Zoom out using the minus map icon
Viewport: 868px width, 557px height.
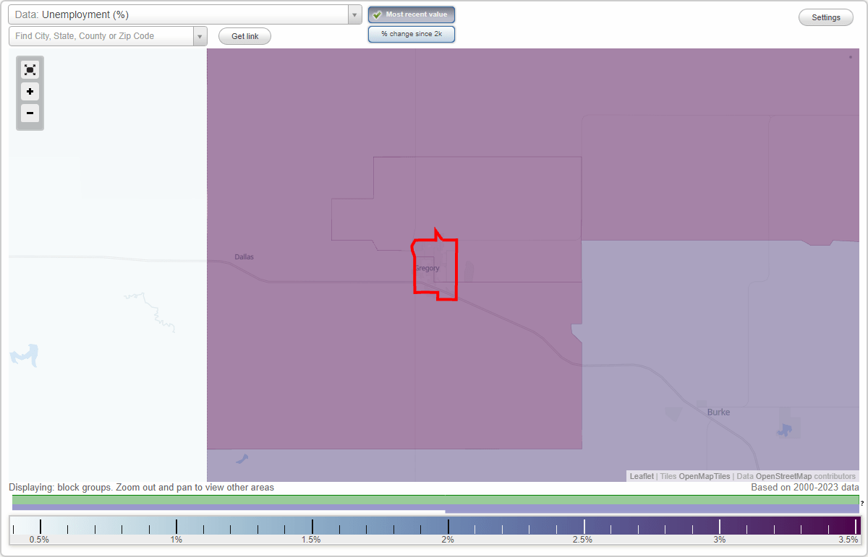click(30, 113)
